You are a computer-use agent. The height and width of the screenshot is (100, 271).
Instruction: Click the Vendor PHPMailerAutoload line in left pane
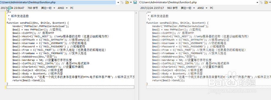pos(41,26)
